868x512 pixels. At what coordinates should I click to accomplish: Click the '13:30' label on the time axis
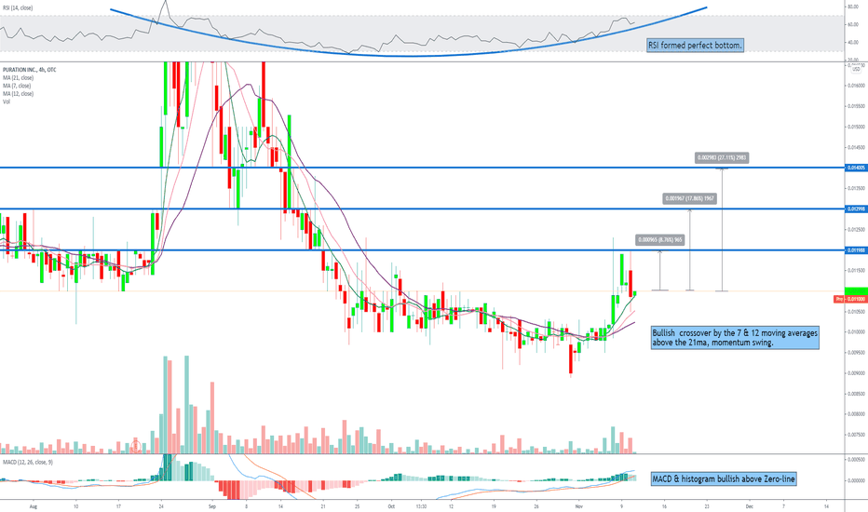coord(421,505)
